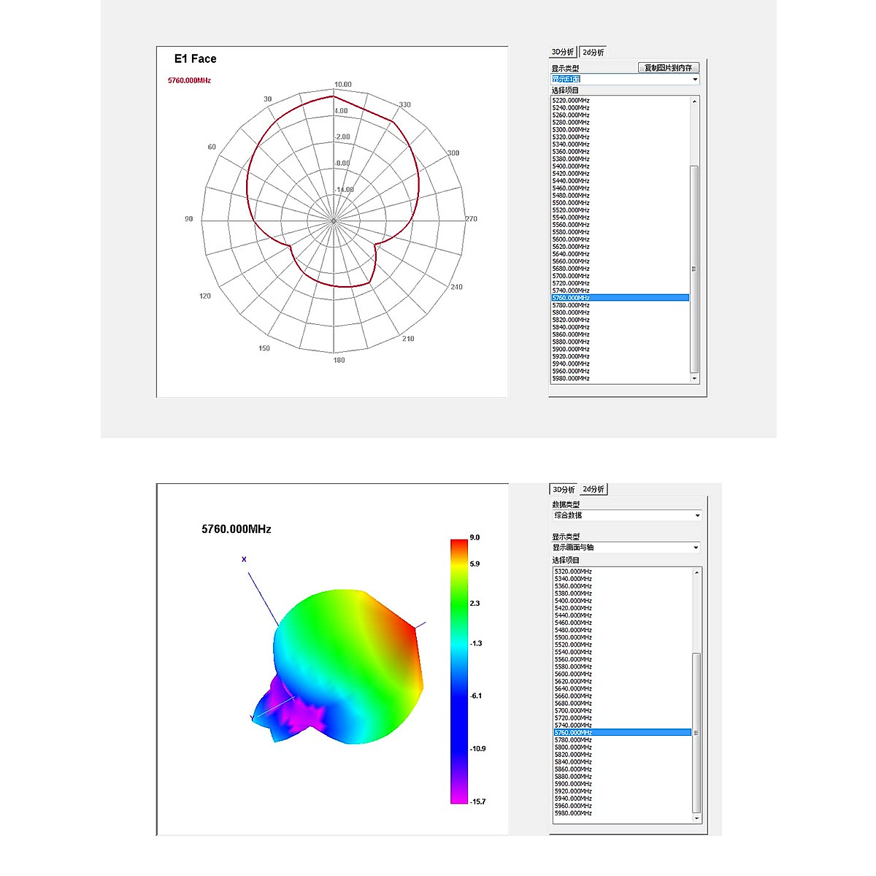Click scroll-down arrow of the 3D plot frequency list
The height and width of the screenshot is (876, 876).
coord(696,818)
